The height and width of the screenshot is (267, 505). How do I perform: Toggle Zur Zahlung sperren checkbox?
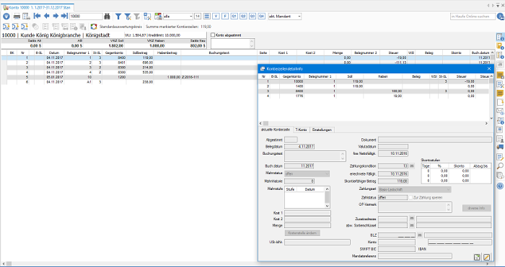[x=411, y=198]
